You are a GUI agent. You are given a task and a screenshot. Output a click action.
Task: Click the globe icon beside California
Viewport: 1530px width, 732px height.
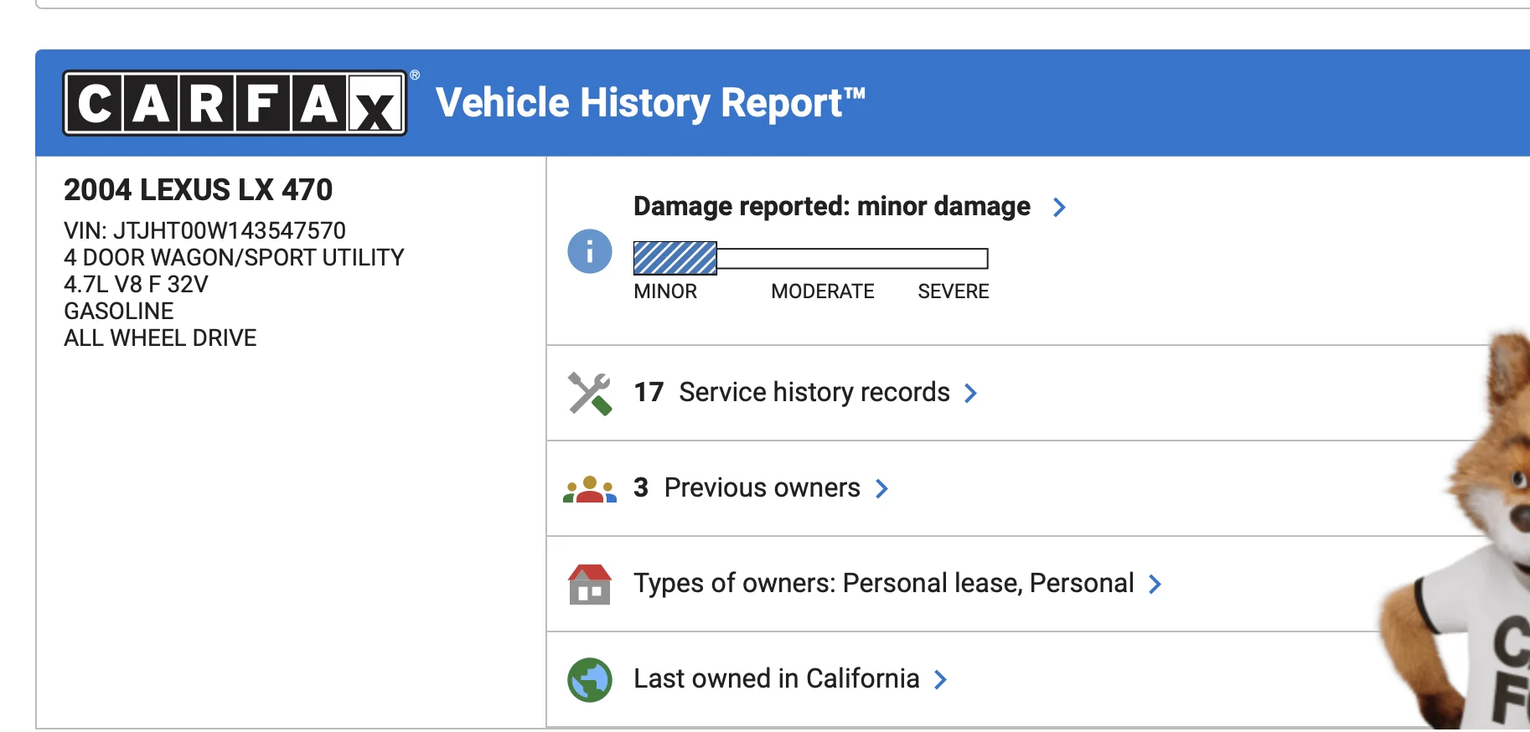pyautogui.click(x=590, y=679)
